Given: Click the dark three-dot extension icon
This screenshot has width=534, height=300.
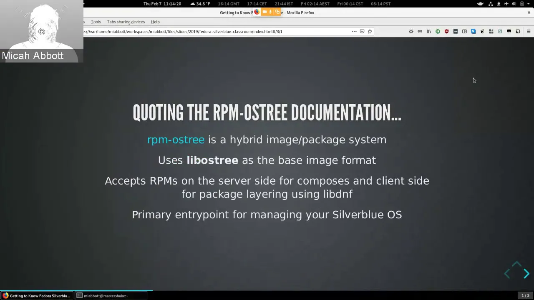Looking at the screenshot, I should 456,31.
